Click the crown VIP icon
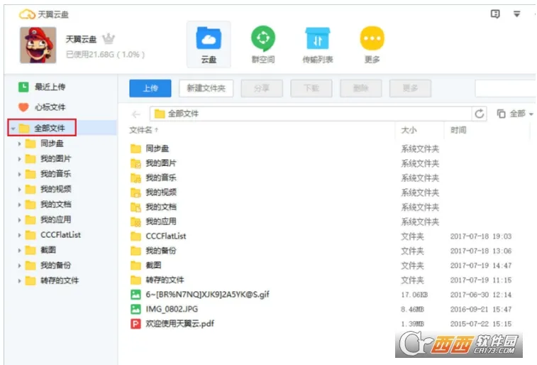Image resolution: width=537 pixels, height=365 pixels. (109, 39)
